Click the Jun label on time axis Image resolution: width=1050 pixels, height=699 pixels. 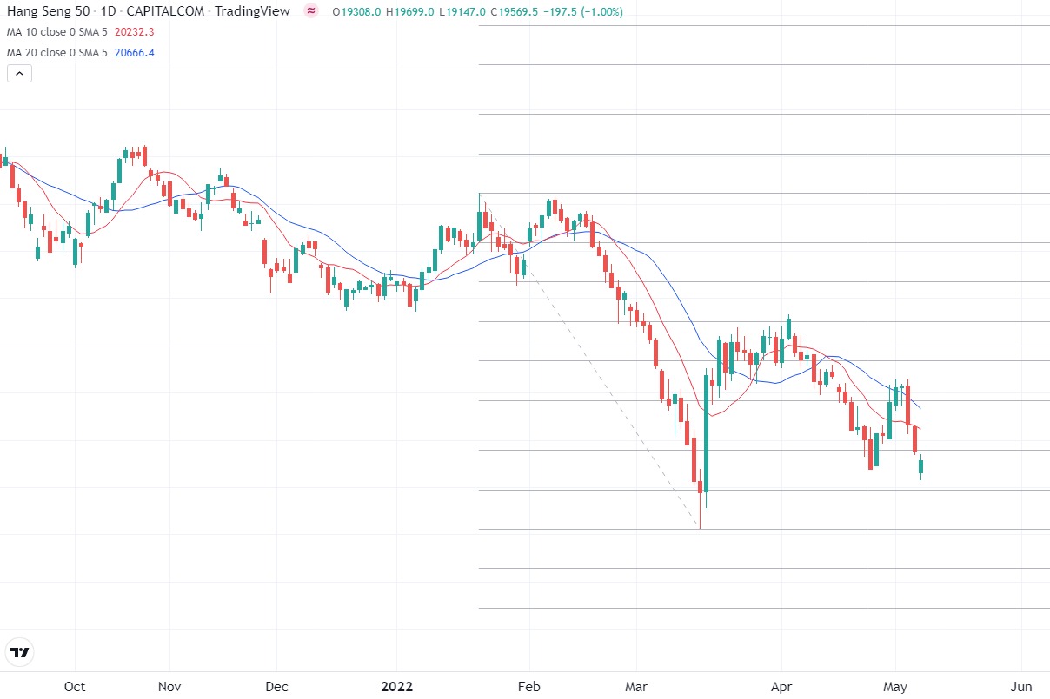point(1022,687)
